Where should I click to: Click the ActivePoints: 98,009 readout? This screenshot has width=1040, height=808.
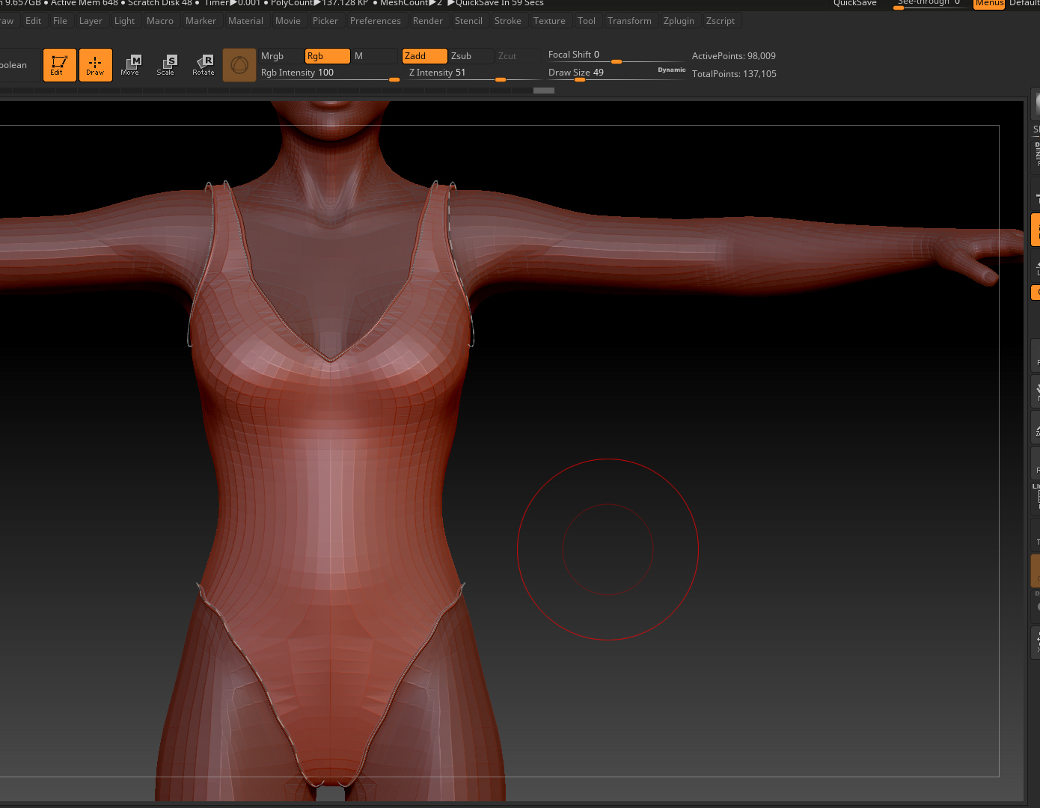(734, 56)
